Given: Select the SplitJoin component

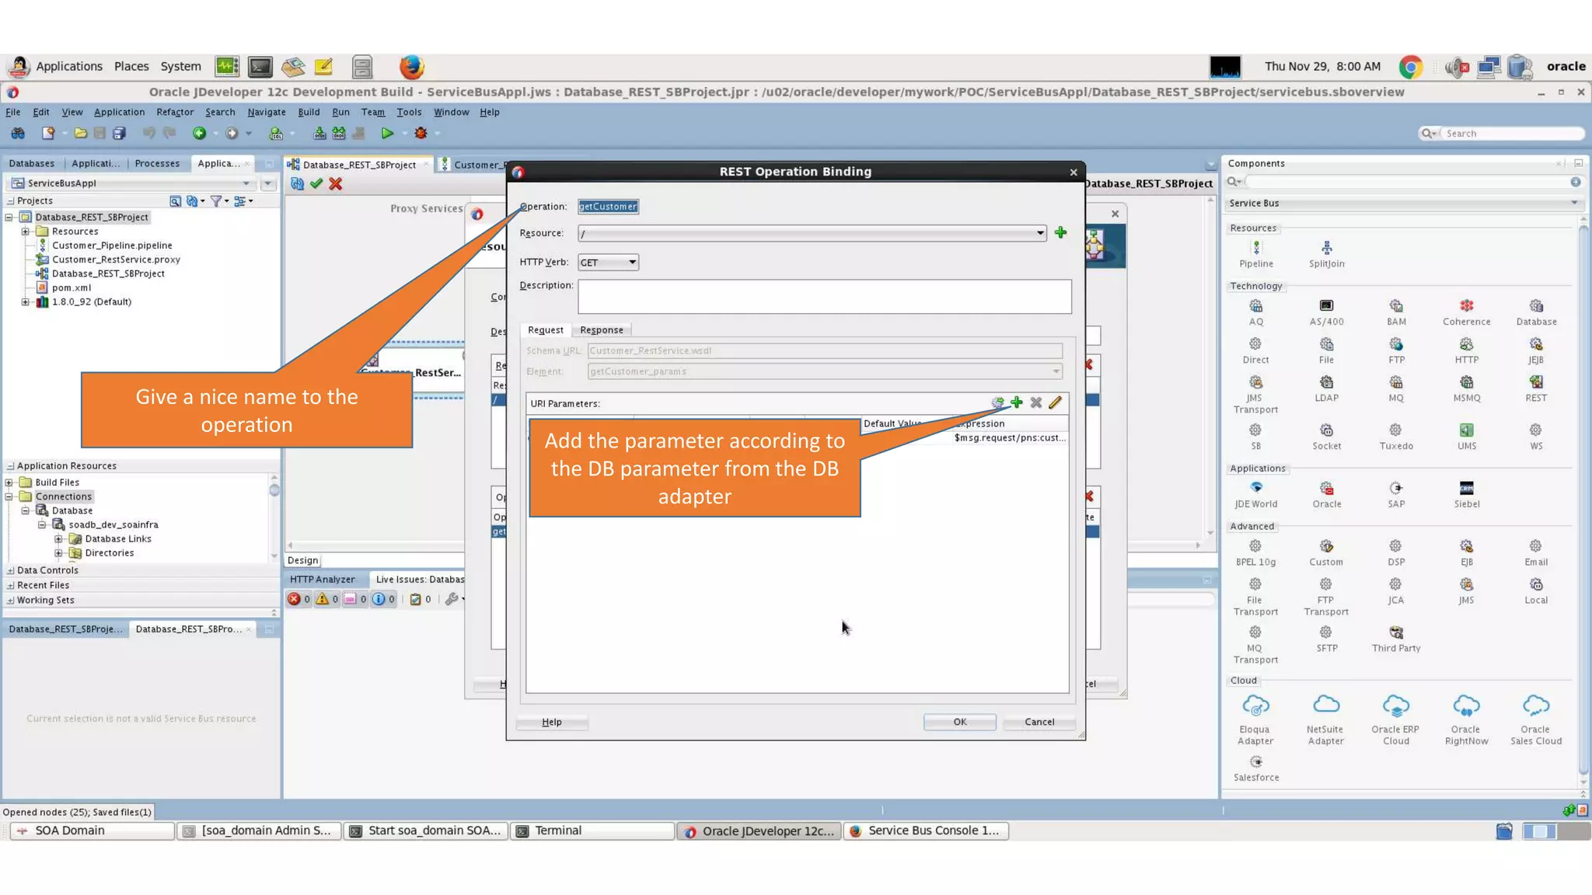Looking at the screenshot, I should (1326, 254).
